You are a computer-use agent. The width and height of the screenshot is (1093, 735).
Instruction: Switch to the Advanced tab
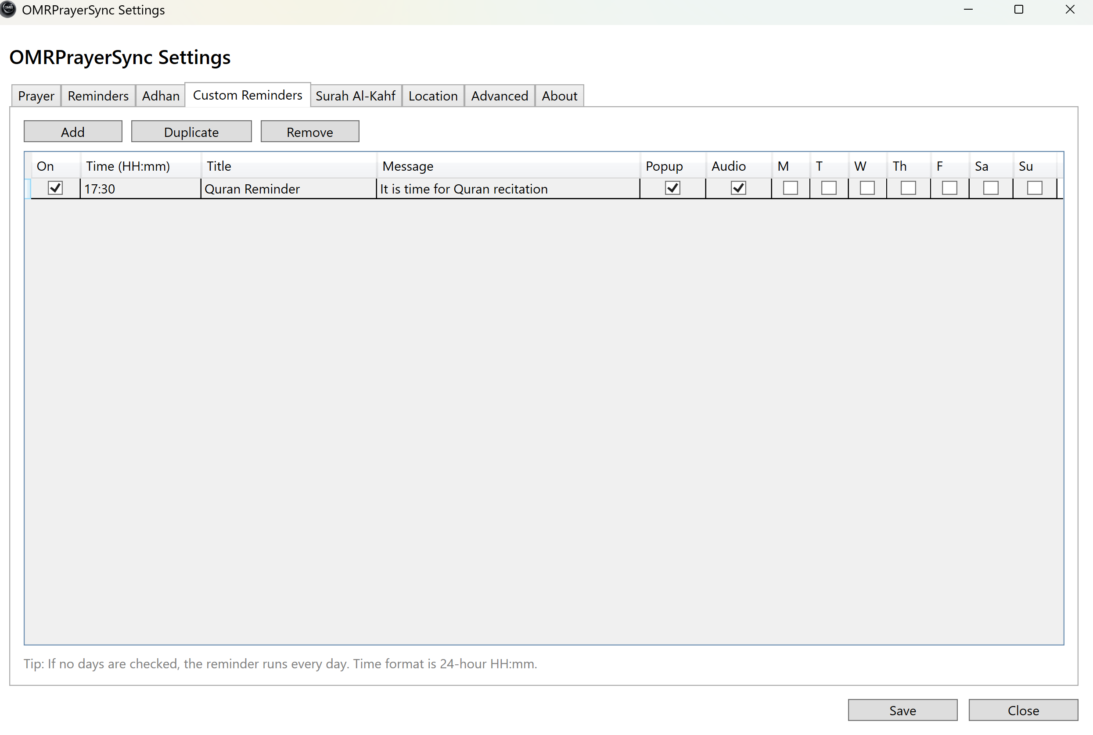point(500,96)
